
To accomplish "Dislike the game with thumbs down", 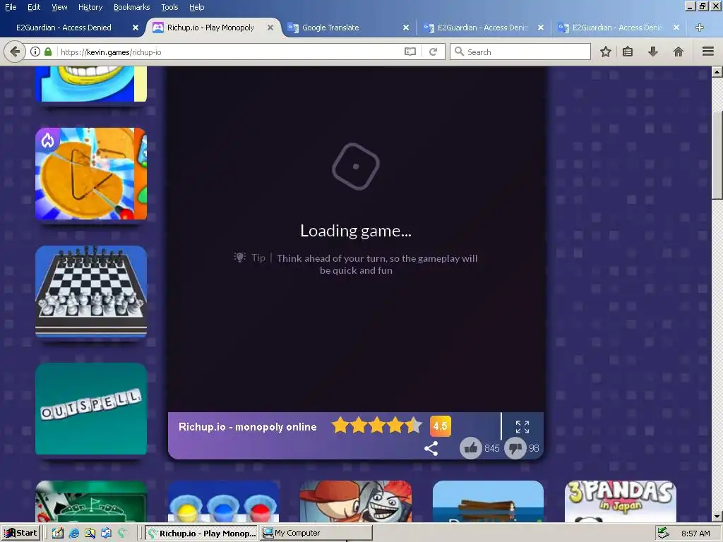I will 515,448.
